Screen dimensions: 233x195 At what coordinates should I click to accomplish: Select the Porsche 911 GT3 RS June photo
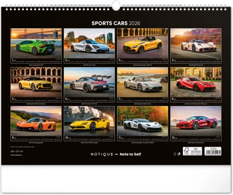tap(89, 82)
